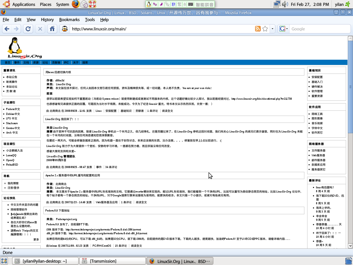Focus the URL address bar

pyautogui.click(x=162, y=29)
